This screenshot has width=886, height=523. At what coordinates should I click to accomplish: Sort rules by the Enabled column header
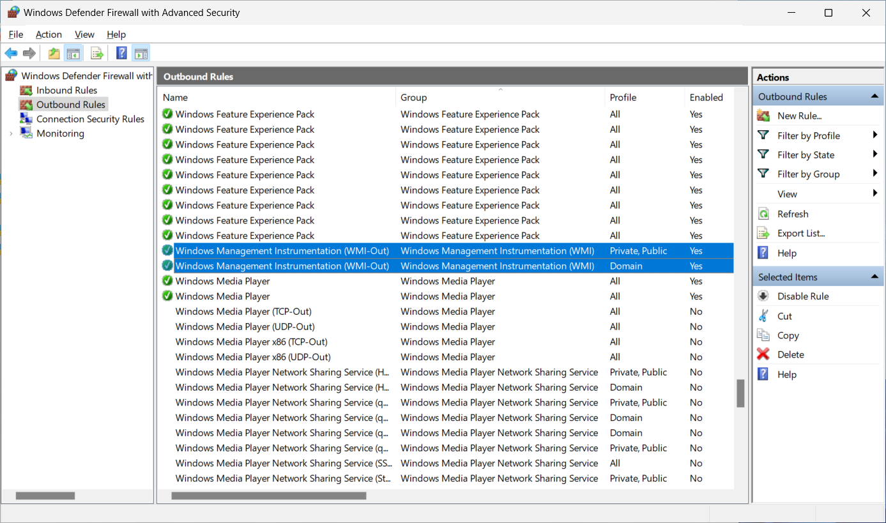pyautogui.click(x=709, y=97)
